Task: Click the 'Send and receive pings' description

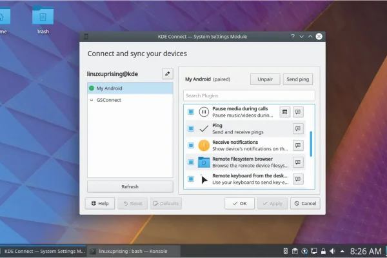Action: [237, 132]
